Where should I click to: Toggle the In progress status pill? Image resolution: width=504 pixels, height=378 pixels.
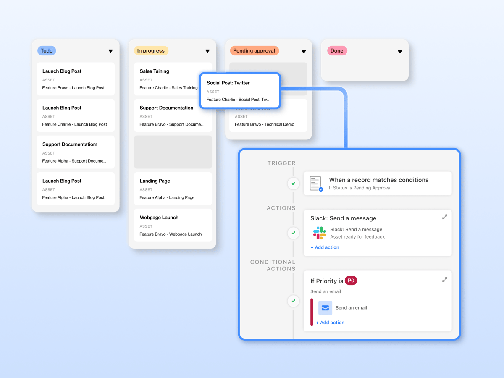tap(151, 50)
